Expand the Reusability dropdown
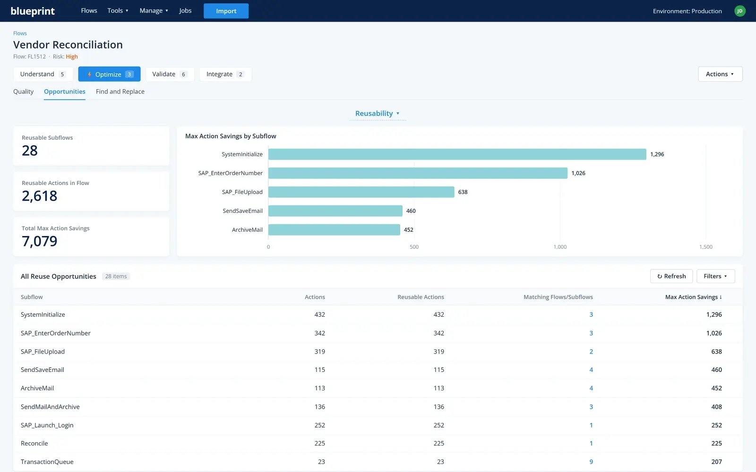This screenshot has height=472, width=756. click(x=378, y=113)
